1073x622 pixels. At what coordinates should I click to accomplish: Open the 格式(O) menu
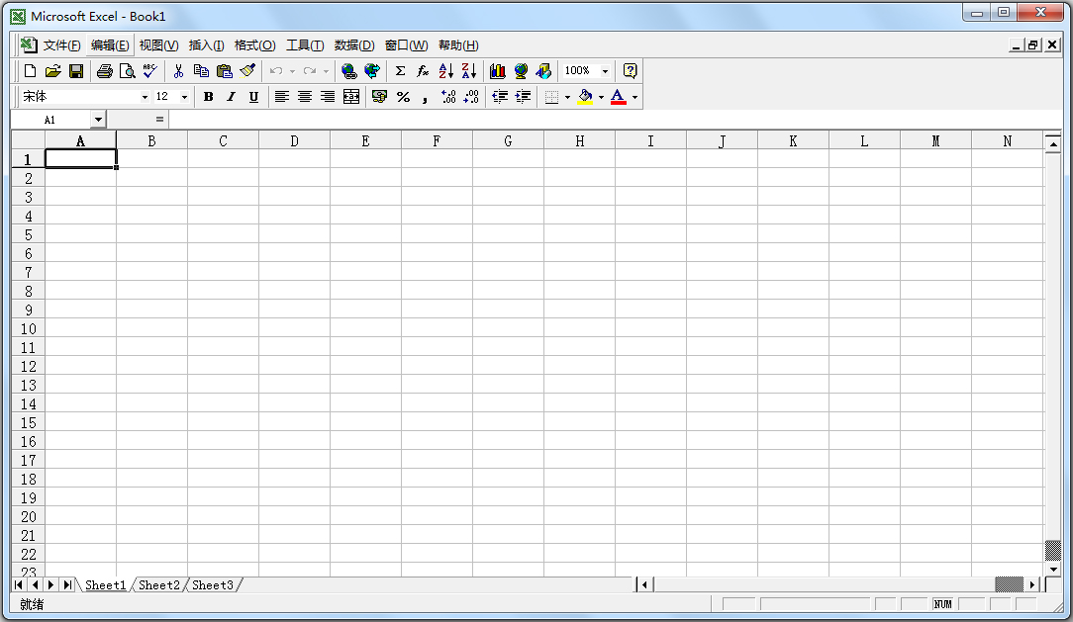pos(254,45)
